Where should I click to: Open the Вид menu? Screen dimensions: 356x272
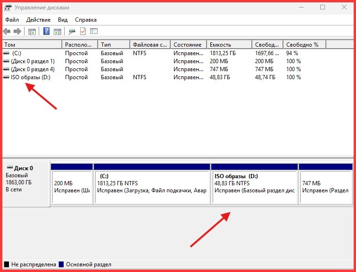63,20
